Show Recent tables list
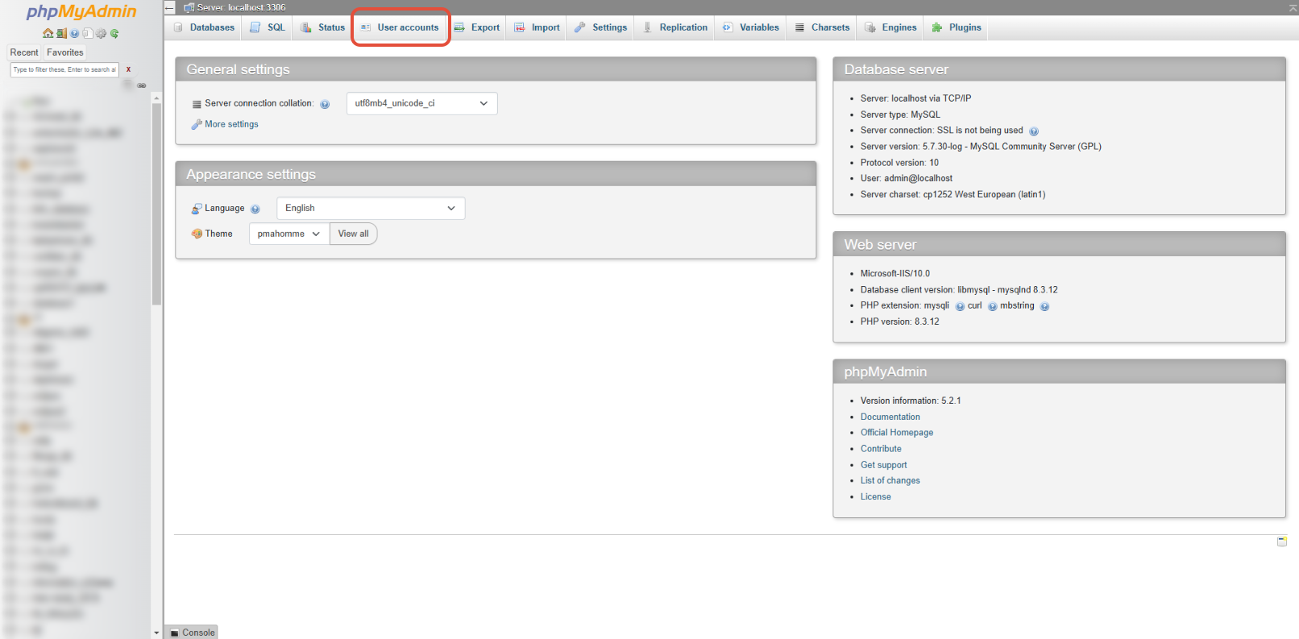The width and height of the screenshot is (1299, 639). (24, 52)
